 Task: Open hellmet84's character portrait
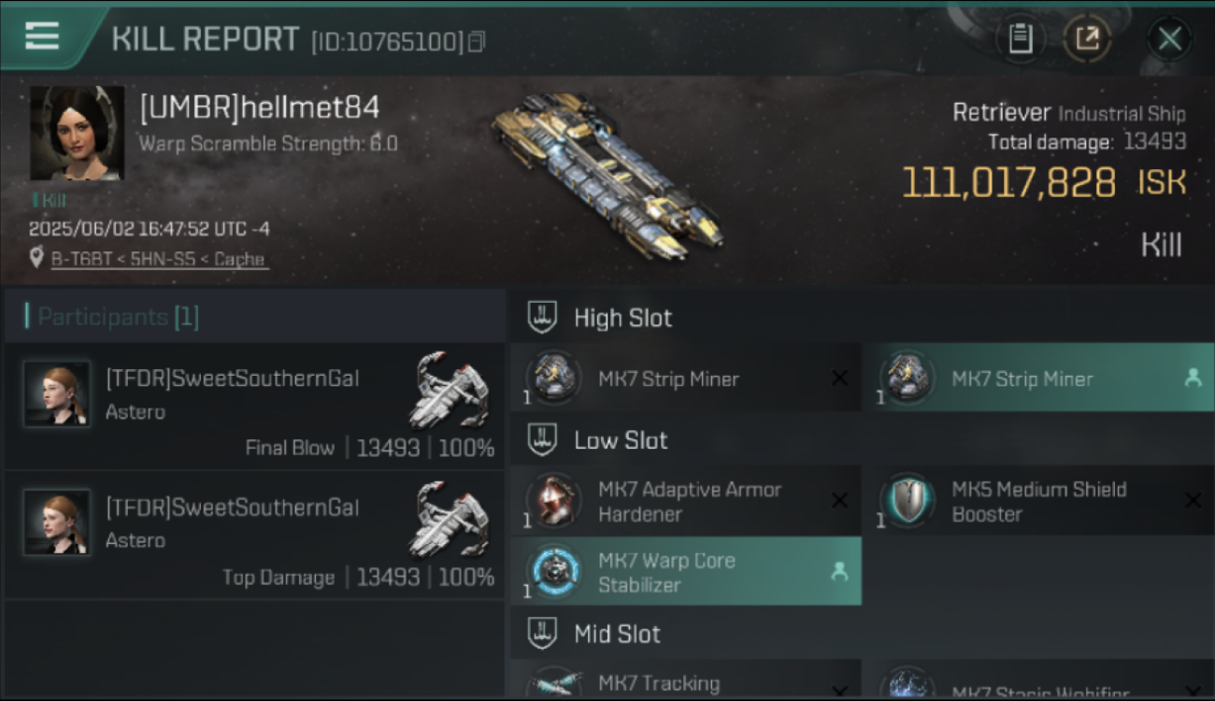[x=78, y=134]
